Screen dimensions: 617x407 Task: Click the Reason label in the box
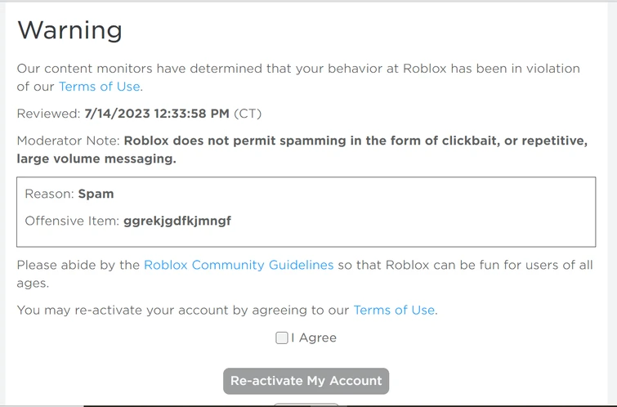click(49, 194)
